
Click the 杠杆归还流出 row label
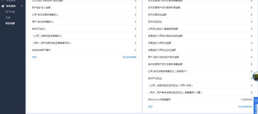coord(155,22)
